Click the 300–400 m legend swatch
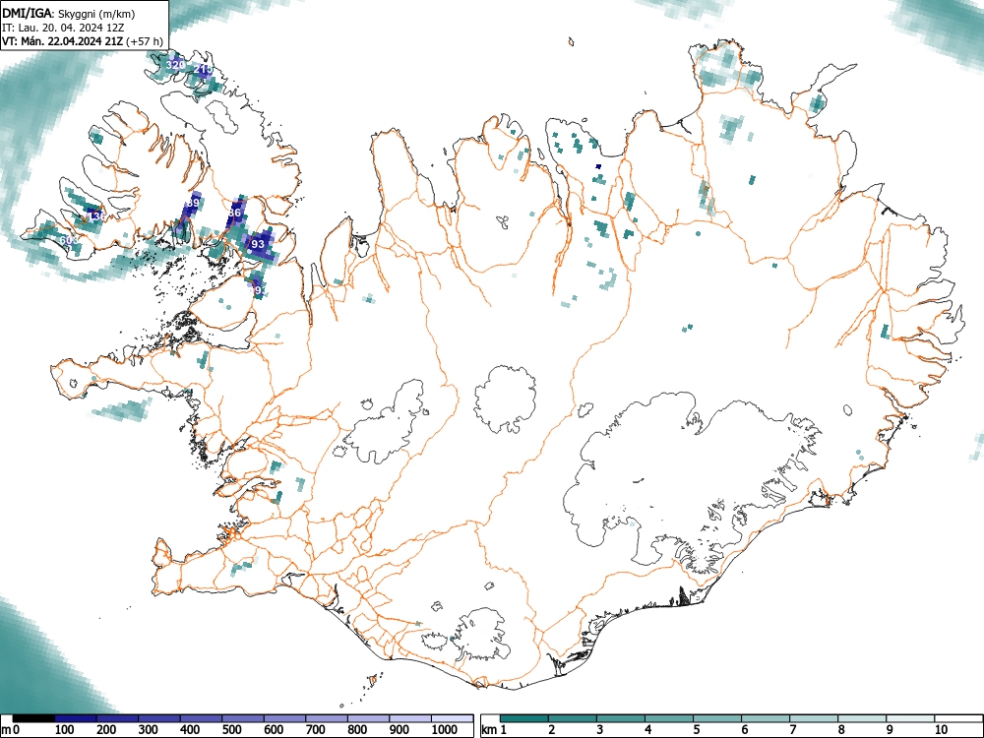The height and width of the screenshot is (738, 984). [158, 718]
